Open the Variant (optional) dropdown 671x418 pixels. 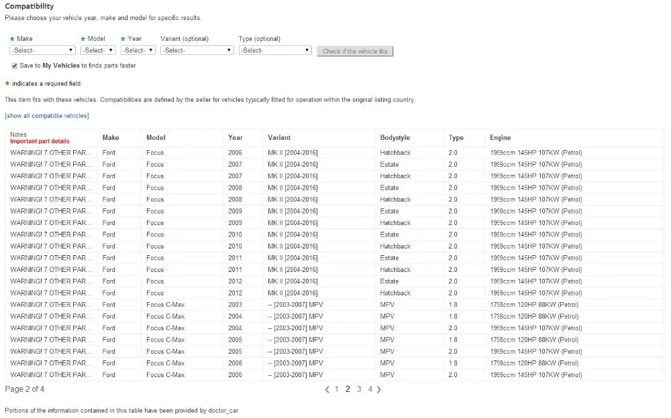tap(197, 50)
